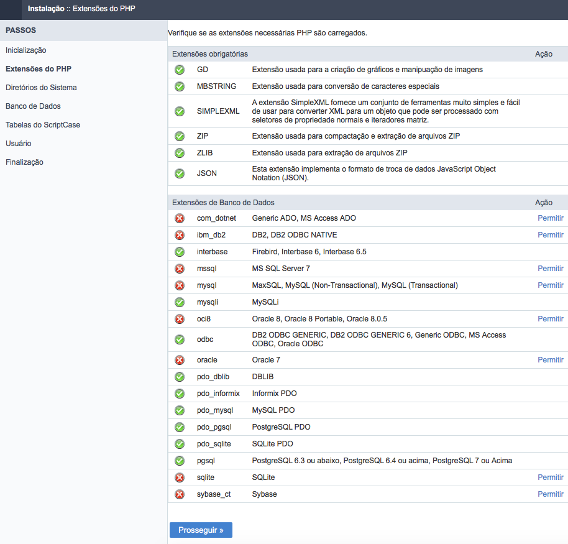Click the green check icon beside pdo_mysql
The image size is (568, 544).
[x=180, y=410]
